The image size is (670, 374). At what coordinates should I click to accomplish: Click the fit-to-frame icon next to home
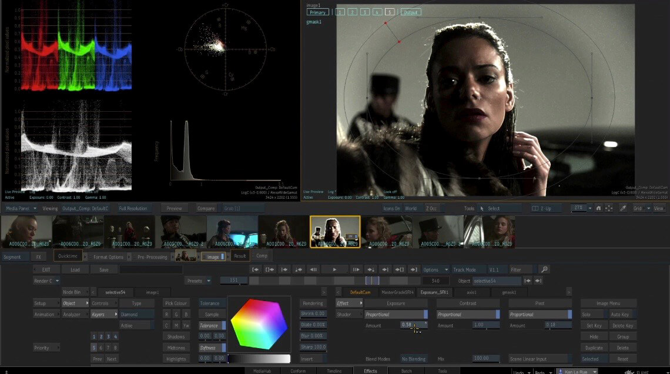608,208
